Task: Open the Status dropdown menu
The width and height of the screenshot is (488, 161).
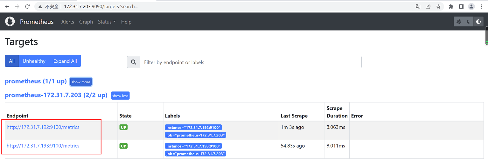Action: point(107,22)
